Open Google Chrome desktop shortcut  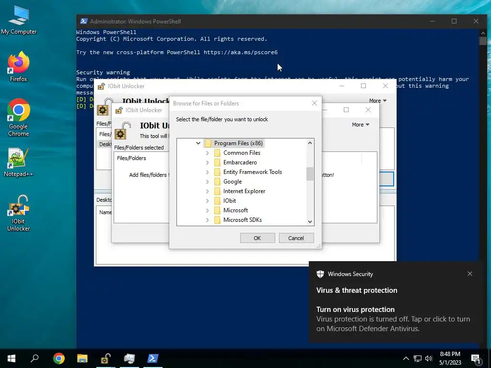click(19, 117)
